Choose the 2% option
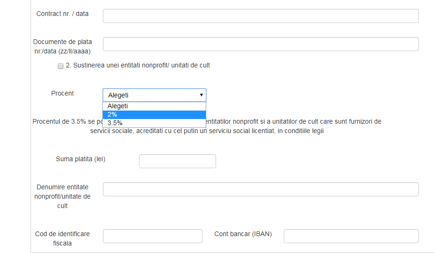This screenshot has height=253, width=434. coord(155,115)
